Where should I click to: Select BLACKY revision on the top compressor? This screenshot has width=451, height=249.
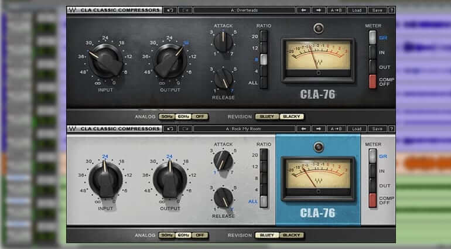(291, 116)
